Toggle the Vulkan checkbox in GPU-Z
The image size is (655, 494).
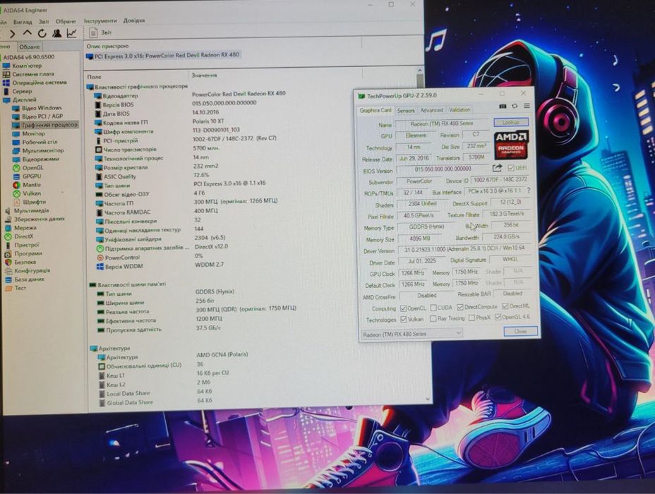point(404,320)
